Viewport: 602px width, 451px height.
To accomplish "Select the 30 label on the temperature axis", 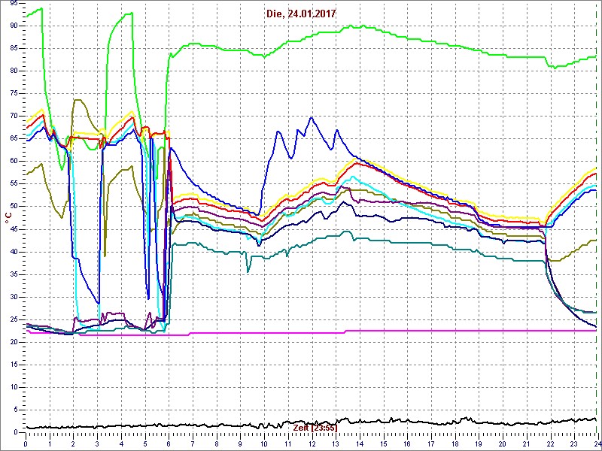I will tap(14, 297).
